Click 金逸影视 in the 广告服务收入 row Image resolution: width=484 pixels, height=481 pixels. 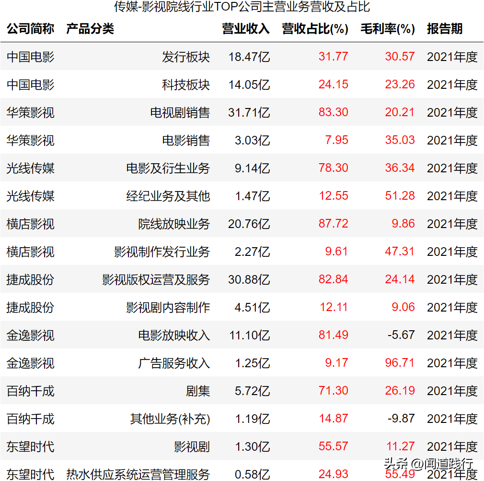tap(30, 363)
